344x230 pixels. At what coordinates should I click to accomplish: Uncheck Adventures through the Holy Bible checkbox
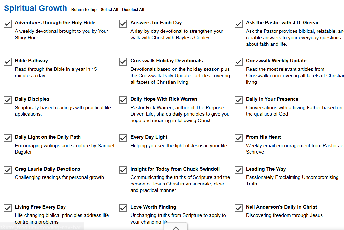(x=7, y=24)
